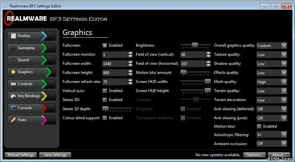Enable Colour-blind support checkbox
Screen dimensions: 295x162
[105, 118]
